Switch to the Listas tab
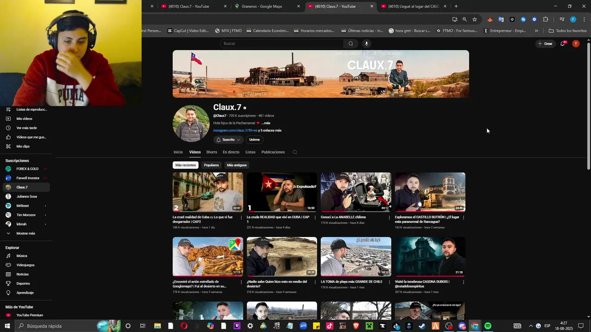 tap(250, 152)
